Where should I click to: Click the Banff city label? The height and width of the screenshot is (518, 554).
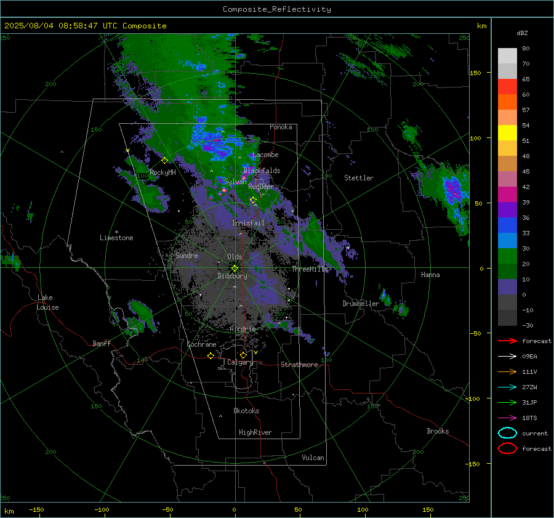(x=102, y=344)
